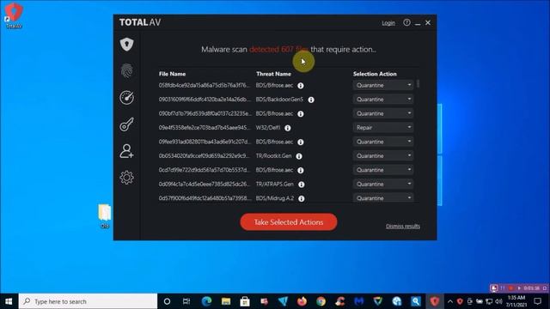Launch Firefox from the taskbar
The width and height of the screenshot is (550, 309).
click(x=302, y=301)
